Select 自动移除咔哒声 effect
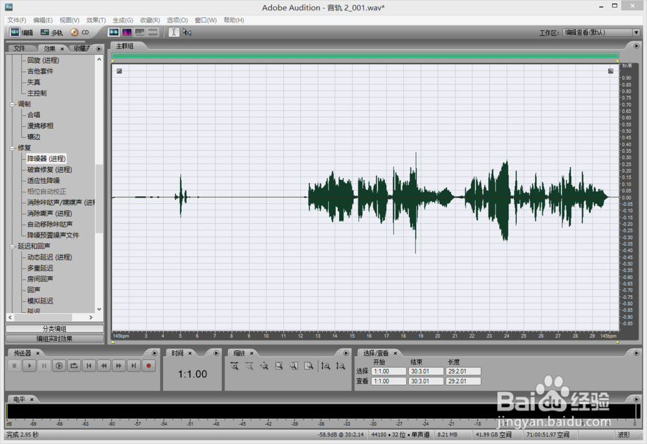 pyautogui.click(x=50, y=224)
